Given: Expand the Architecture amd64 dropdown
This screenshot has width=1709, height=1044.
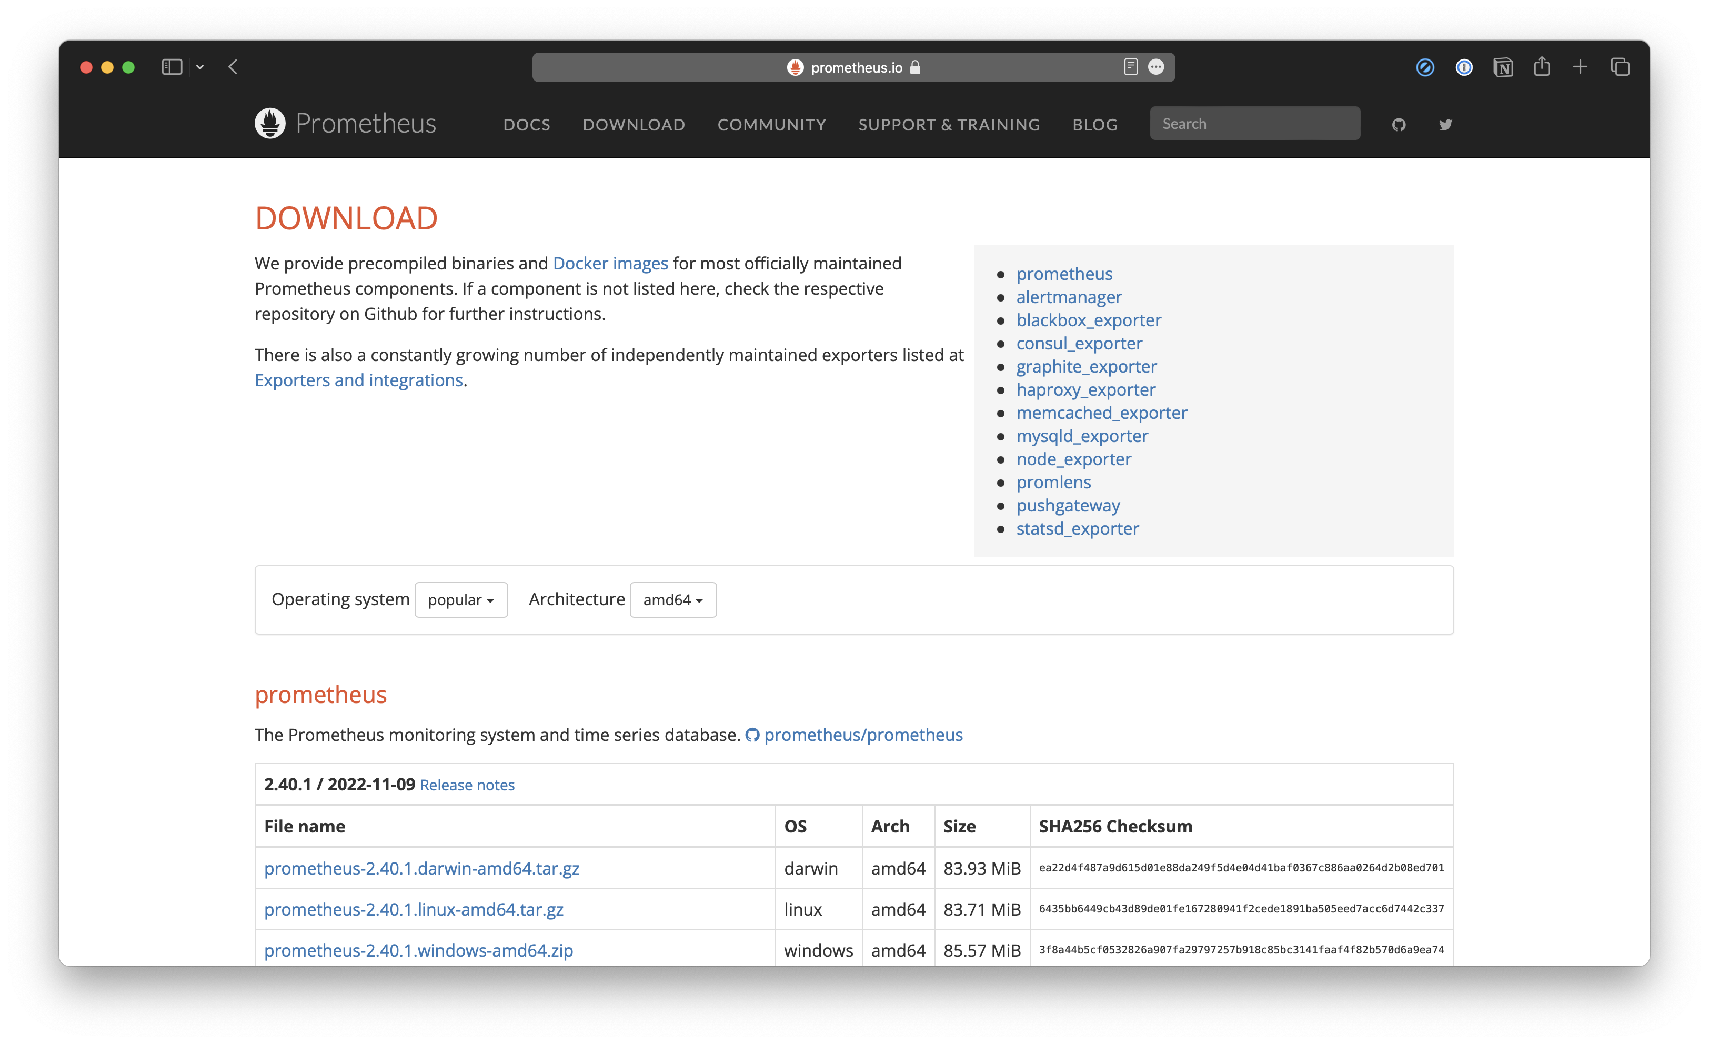Looking at the screenshot, I should [672, 599].
